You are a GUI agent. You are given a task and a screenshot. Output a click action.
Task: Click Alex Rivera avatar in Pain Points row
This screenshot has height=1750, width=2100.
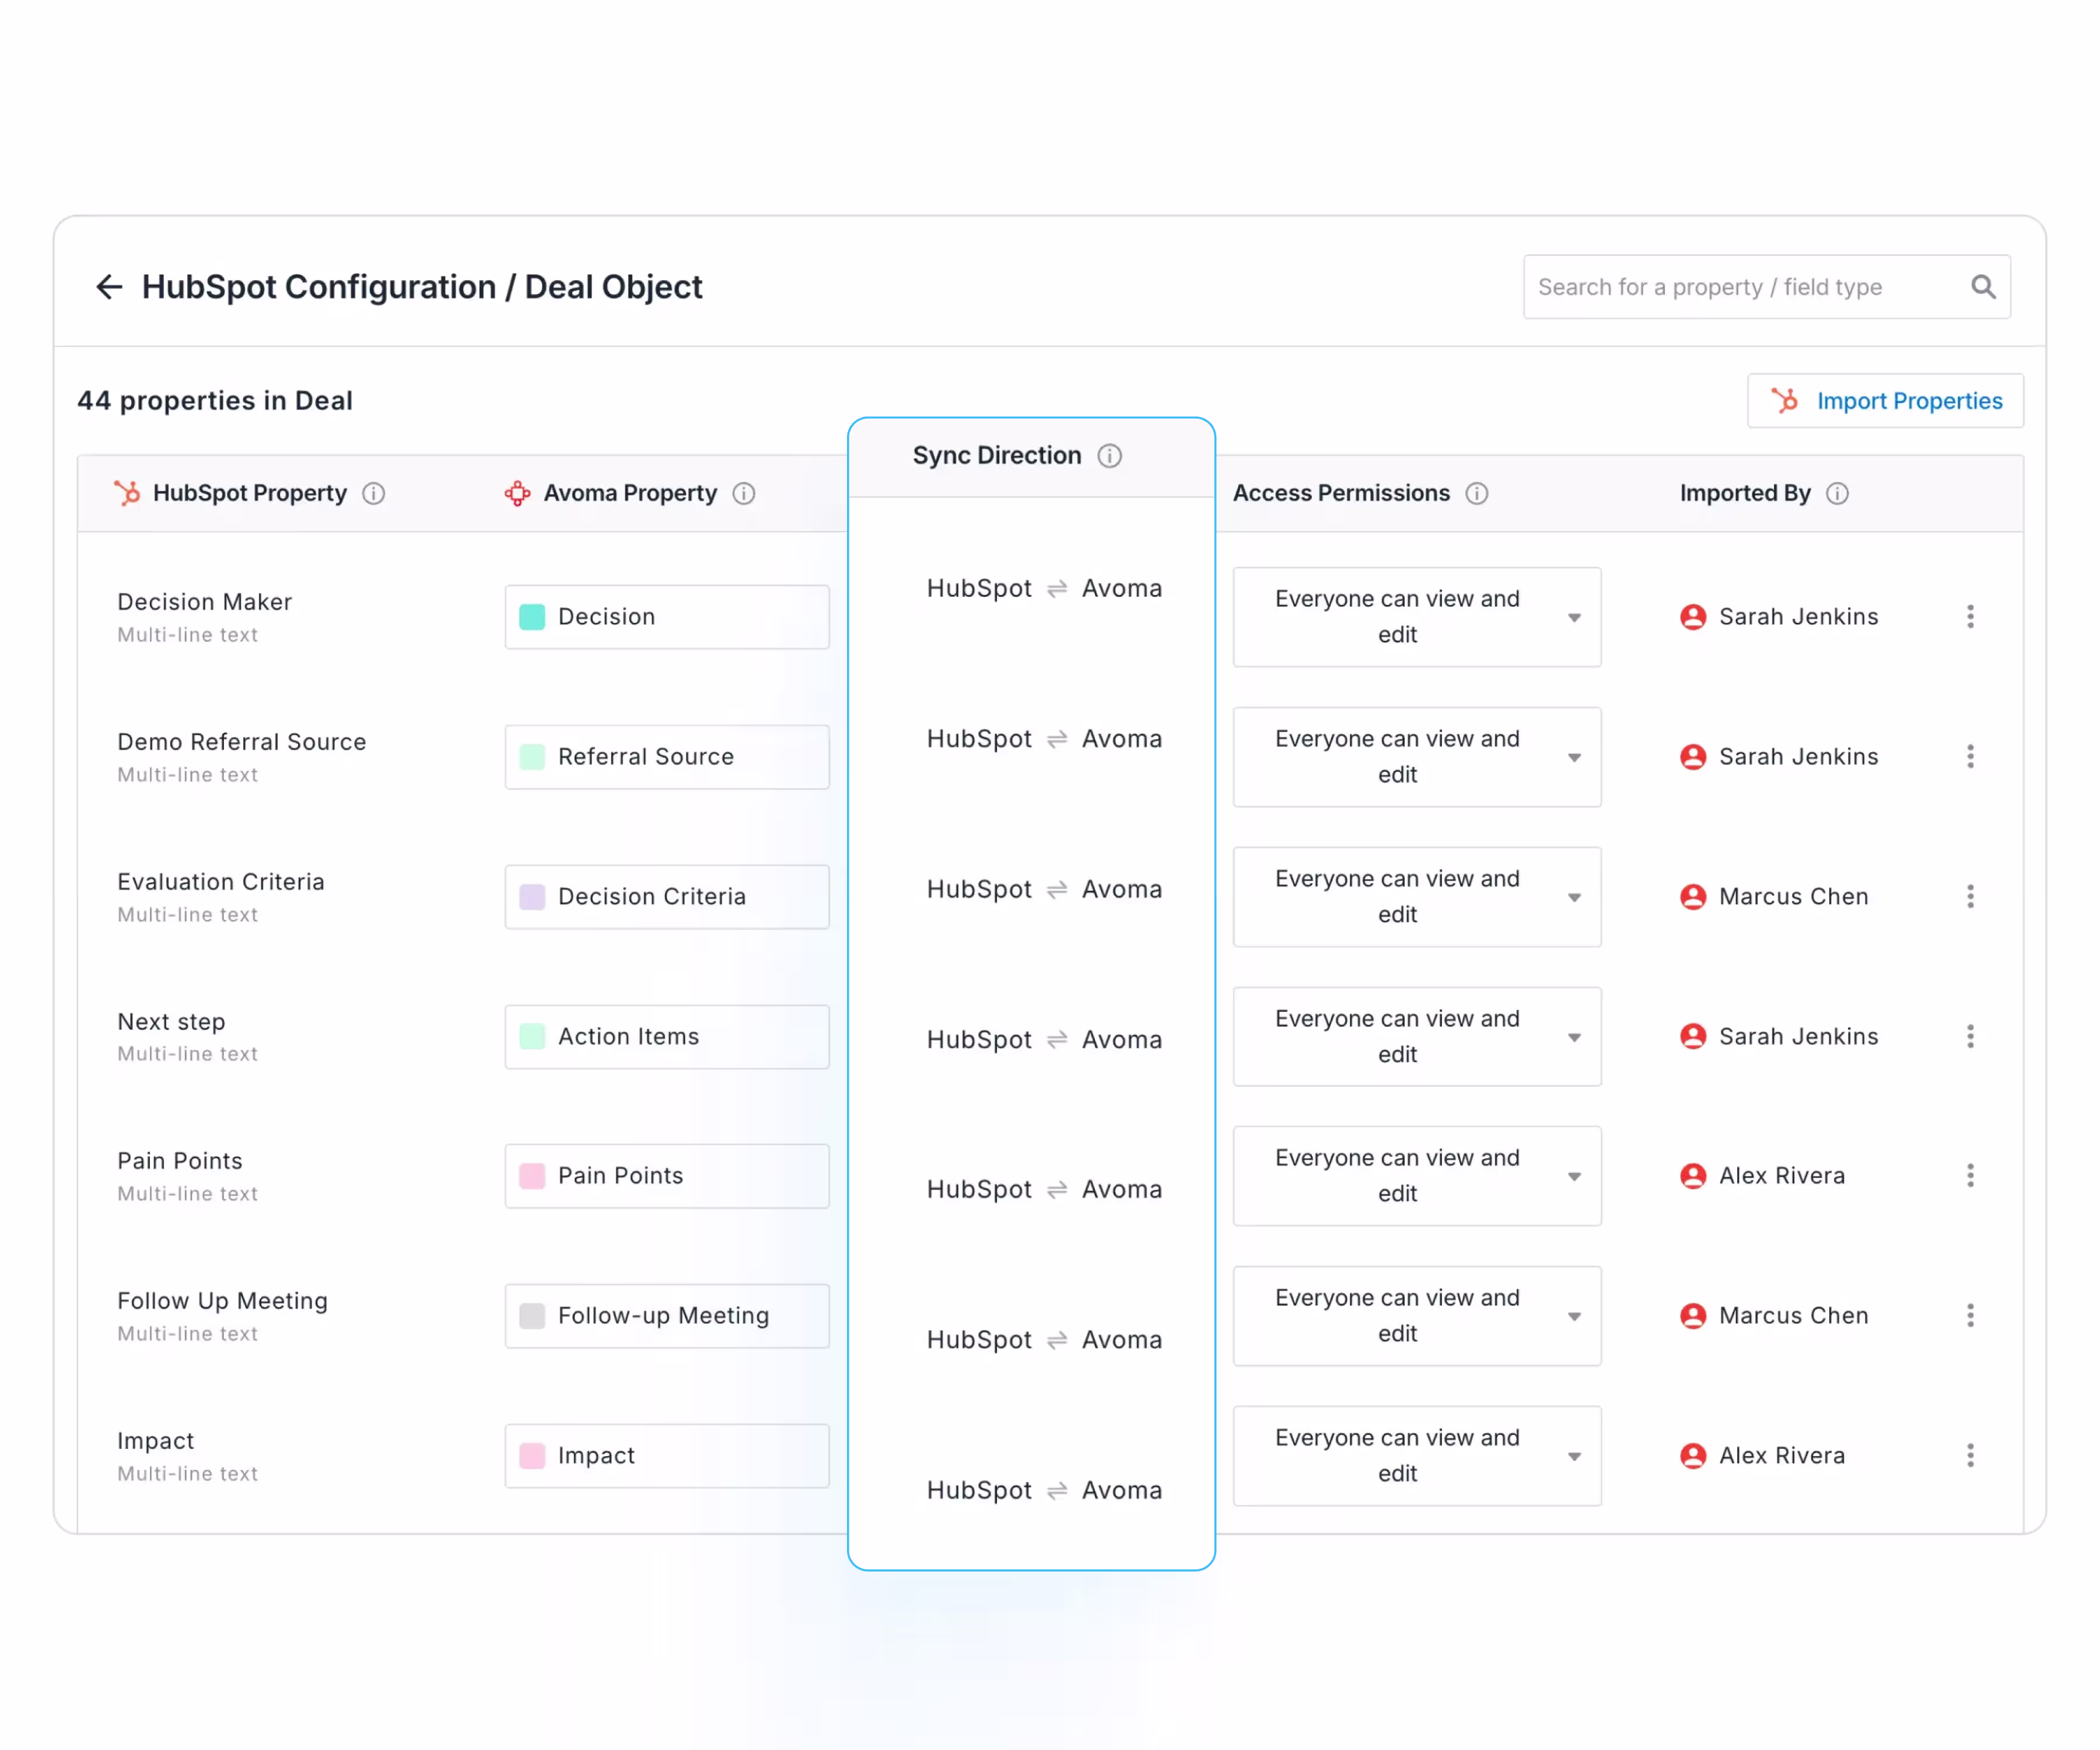coord(1693,1176)
